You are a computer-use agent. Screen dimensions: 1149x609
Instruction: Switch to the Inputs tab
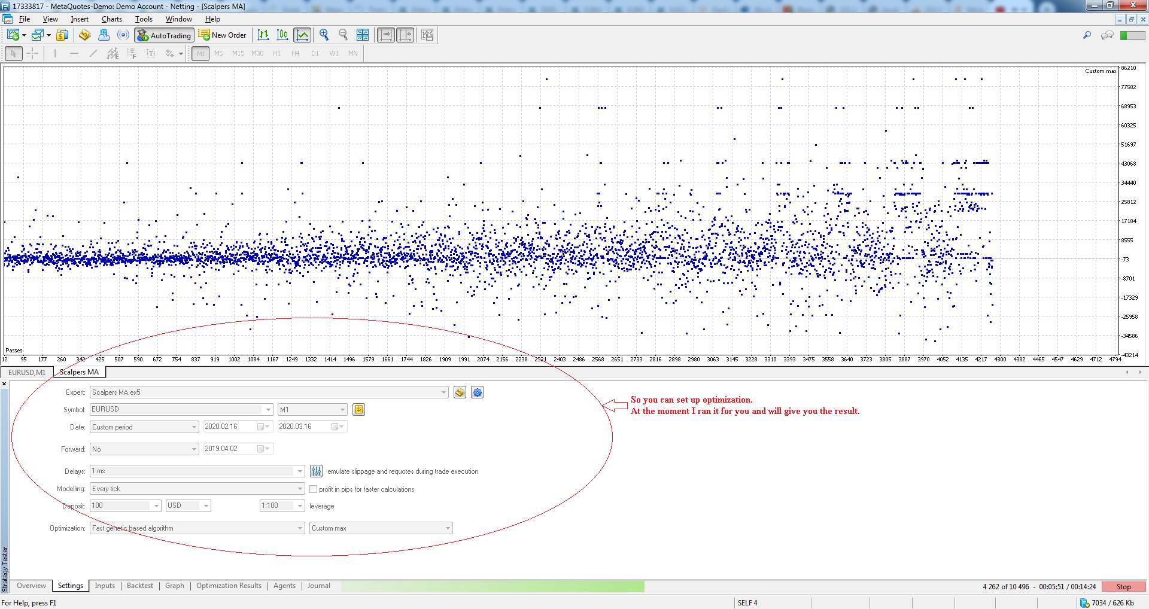(105, 586)
